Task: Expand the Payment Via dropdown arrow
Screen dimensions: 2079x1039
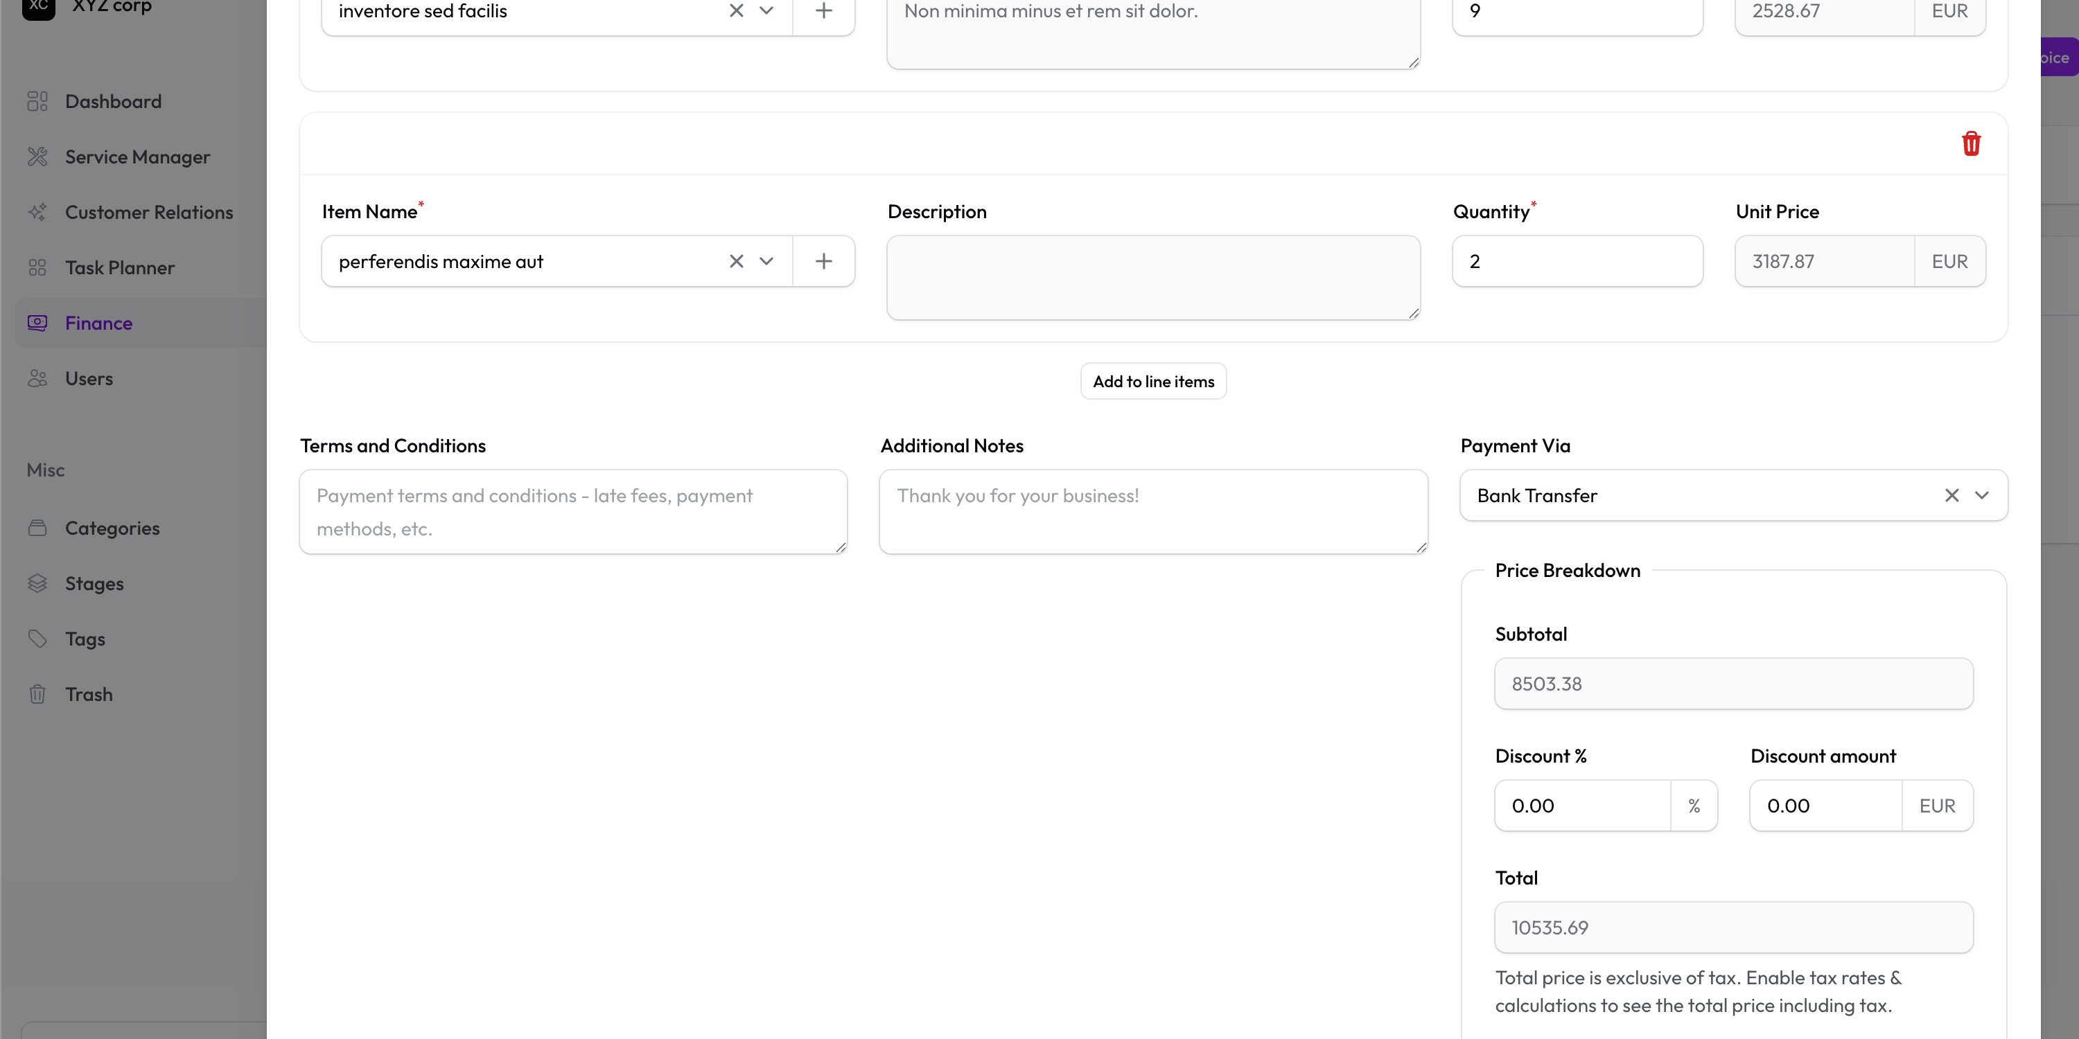Action: coord(1982,495)
